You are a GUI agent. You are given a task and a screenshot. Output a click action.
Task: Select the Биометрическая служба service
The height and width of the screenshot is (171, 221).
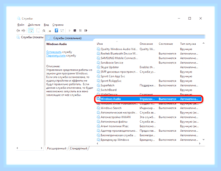[118, 135]
